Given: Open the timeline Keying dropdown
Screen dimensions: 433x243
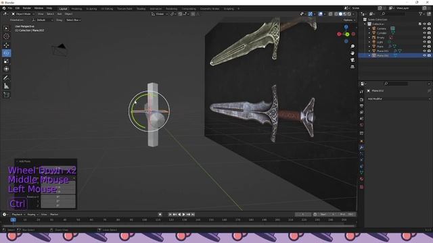Looking at the screenshot, I should [32, 215].
